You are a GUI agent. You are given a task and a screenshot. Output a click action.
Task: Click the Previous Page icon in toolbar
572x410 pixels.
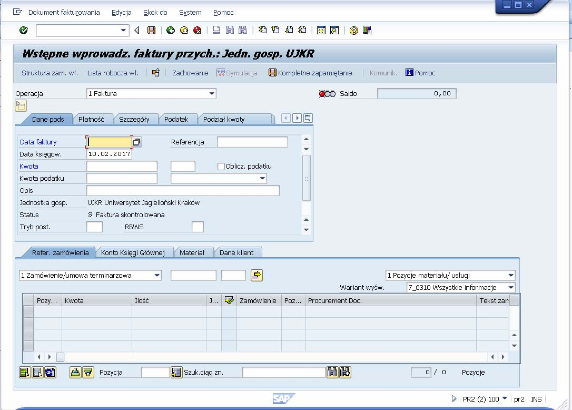(x=275, y=31)
